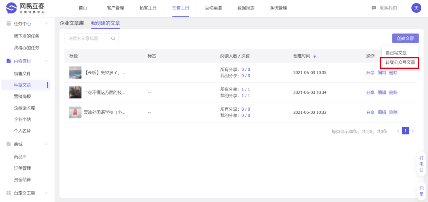Click the search magnifier icon

tap(113, 38)
